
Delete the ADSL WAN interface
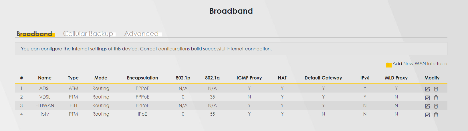[x=436, y=89]
